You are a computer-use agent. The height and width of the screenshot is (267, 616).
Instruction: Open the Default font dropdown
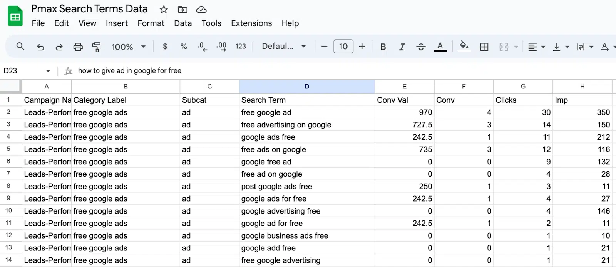coord(284,47)
